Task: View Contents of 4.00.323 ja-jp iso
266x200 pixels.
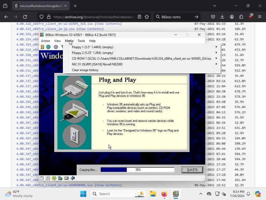Action: (90, 29)
